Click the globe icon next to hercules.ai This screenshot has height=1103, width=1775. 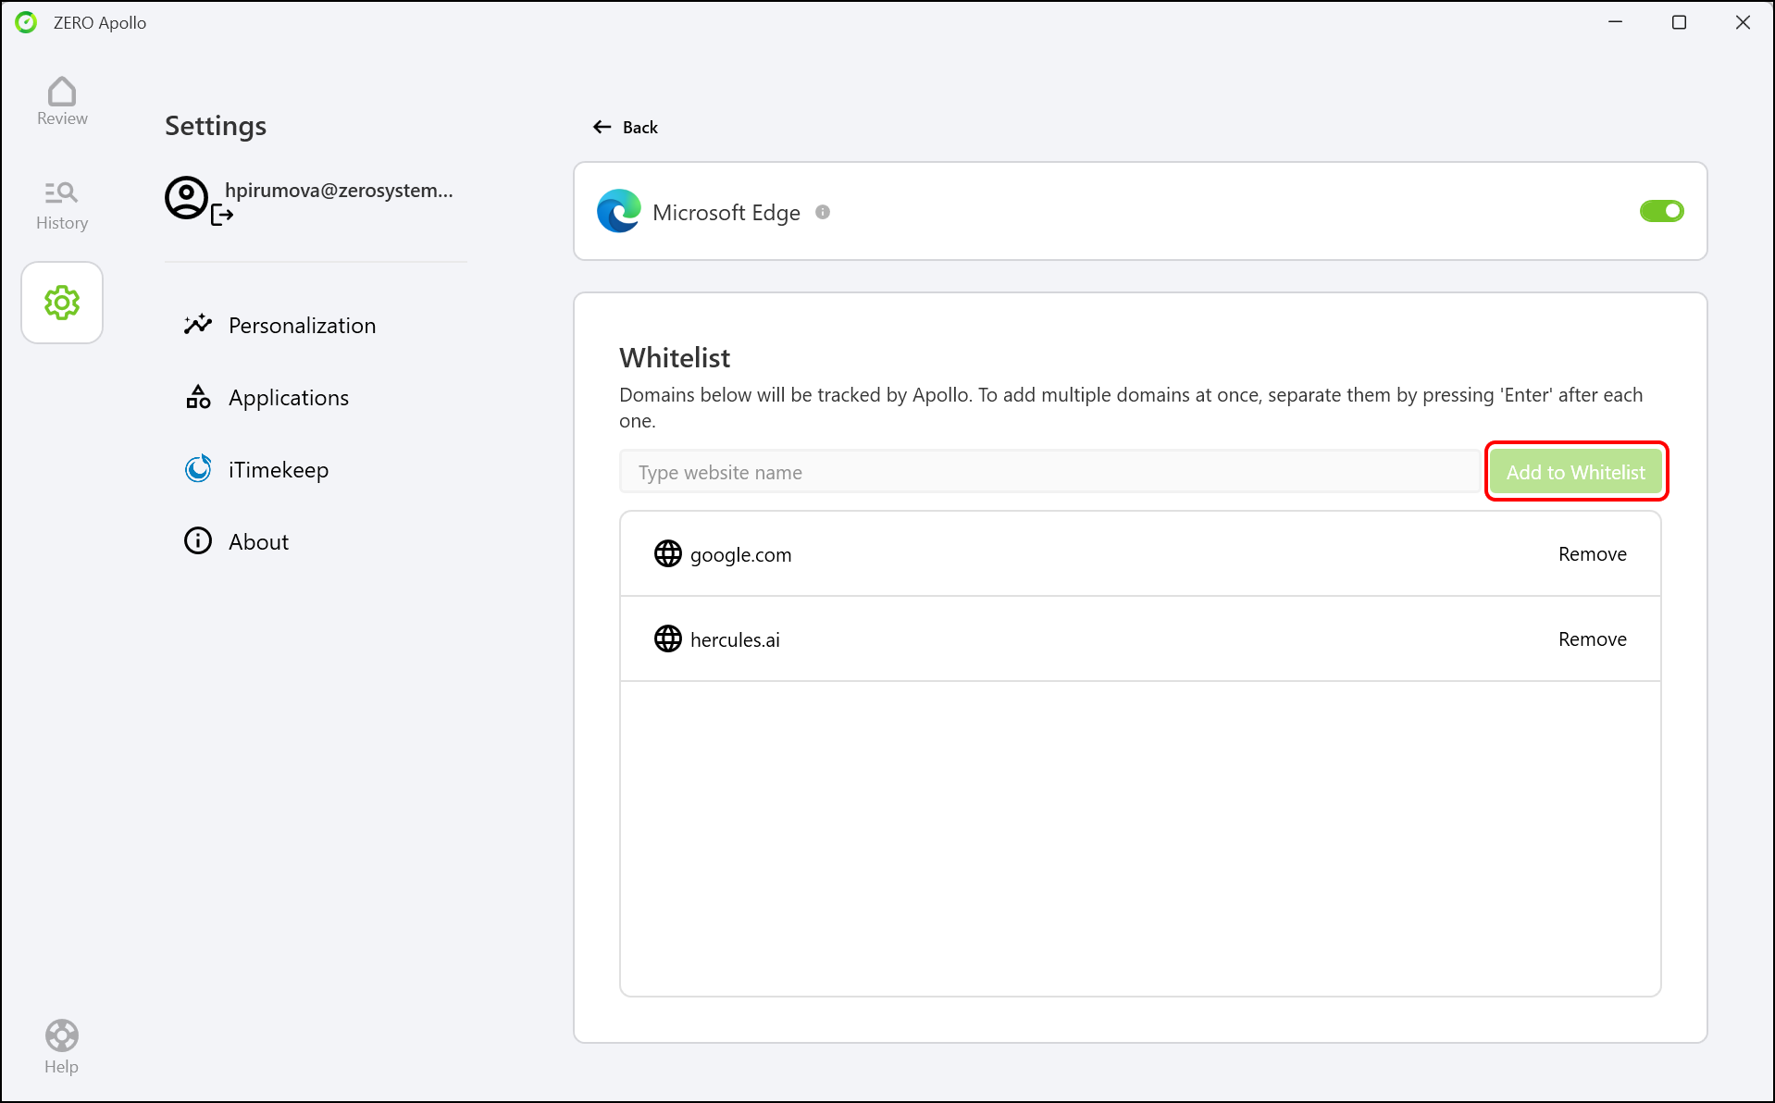point(668,638)
